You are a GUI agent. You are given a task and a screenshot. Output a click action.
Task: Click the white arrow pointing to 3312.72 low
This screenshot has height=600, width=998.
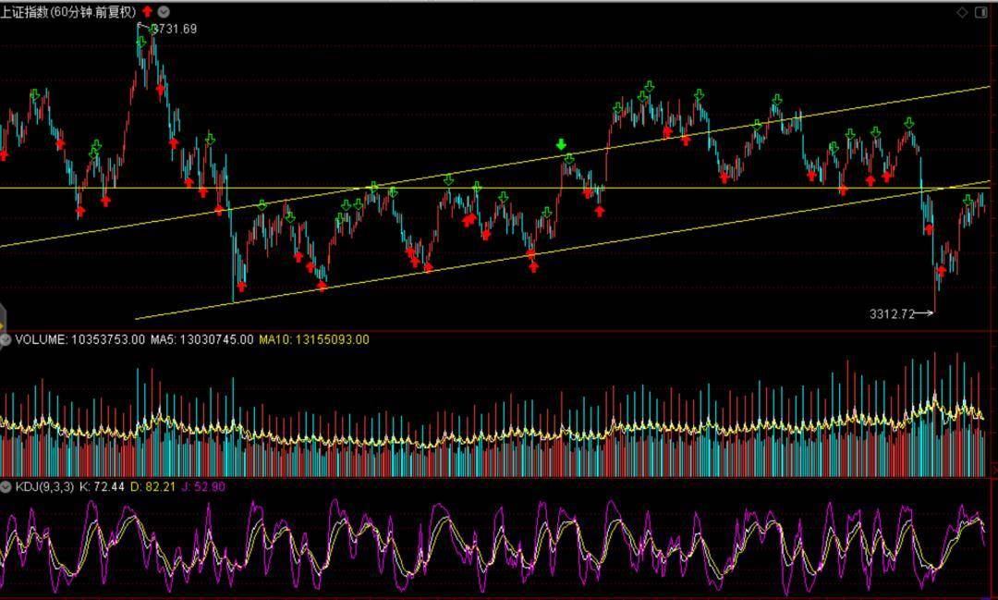(x=924, y=313)
